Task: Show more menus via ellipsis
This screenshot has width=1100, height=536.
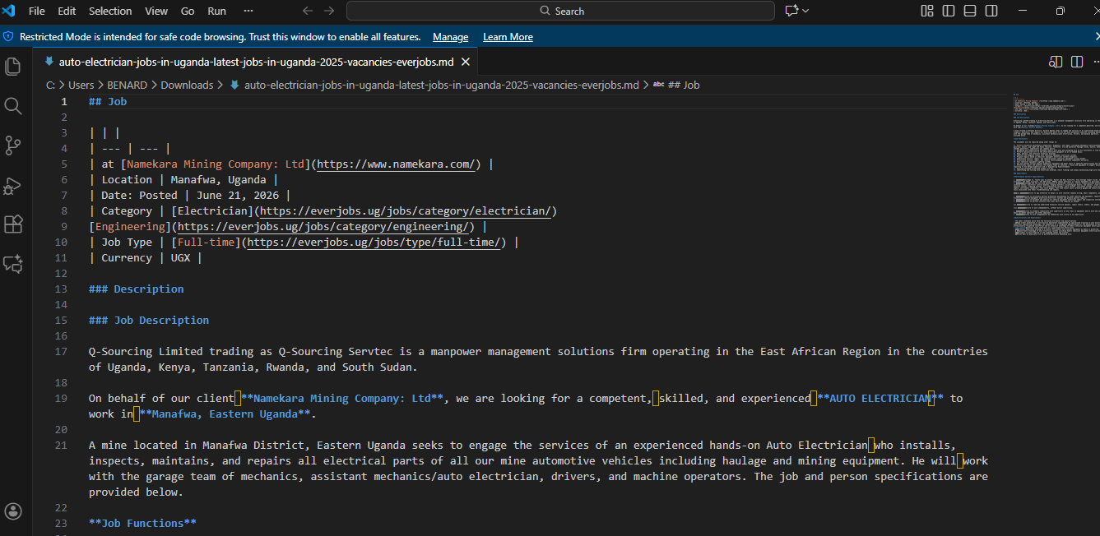Action: [x=248, y=11]
